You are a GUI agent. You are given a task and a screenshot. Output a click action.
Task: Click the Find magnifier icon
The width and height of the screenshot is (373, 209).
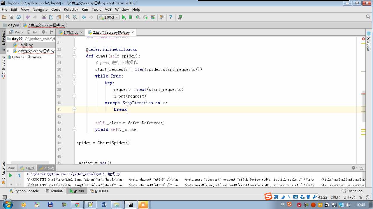click(68, 17)
